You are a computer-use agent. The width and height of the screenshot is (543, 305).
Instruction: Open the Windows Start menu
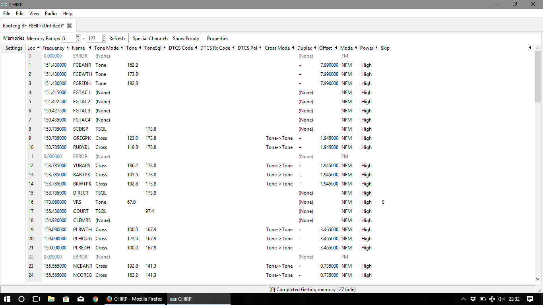coord(7,299)
